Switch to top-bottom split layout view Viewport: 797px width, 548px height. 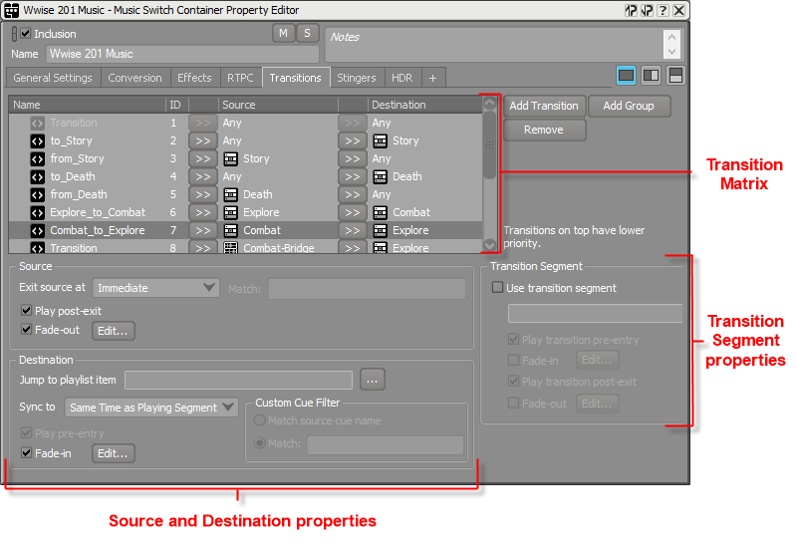point(675,77)
